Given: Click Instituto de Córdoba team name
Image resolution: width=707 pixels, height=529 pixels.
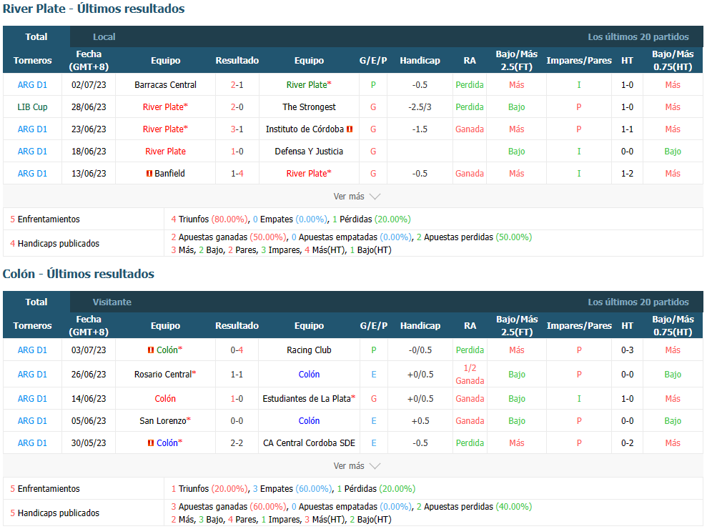Looking at the screenshot, I should [x=305, y=129].
